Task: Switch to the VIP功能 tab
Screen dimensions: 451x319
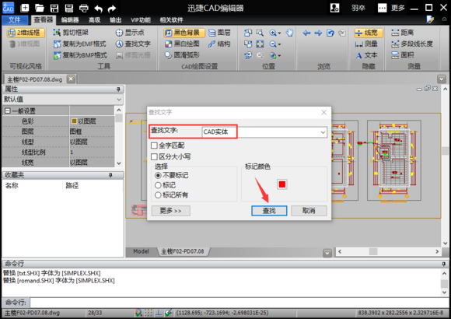Action: coord(141,20)
